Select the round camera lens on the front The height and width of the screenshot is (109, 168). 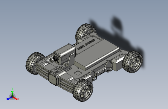tap(52, 60)
